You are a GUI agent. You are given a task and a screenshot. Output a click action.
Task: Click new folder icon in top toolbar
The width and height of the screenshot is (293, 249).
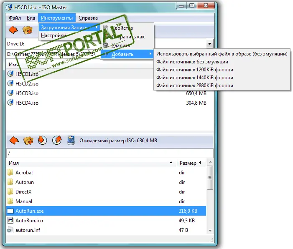point(28,30)
